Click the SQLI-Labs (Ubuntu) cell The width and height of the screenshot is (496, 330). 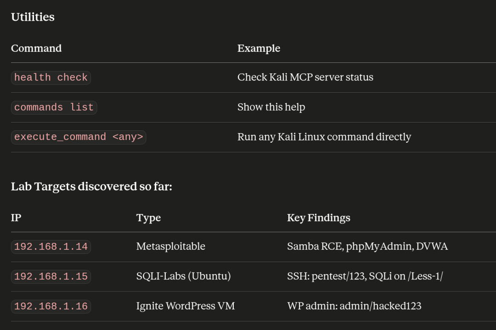(183, 276)
